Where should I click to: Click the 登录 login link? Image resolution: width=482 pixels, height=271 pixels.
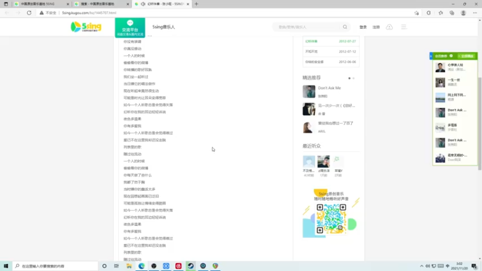[x=363, y=27]
